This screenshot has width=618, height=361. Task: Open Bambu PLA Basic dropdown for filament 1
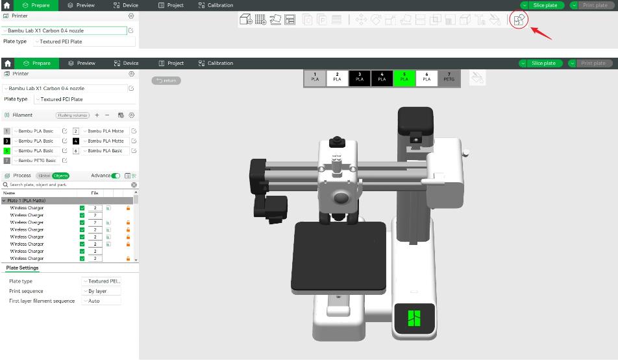36,131
